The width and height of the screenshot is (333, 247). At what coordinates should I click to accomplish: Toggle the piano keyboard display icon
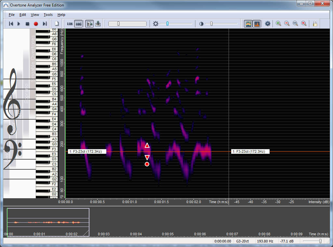click(98, 23)
